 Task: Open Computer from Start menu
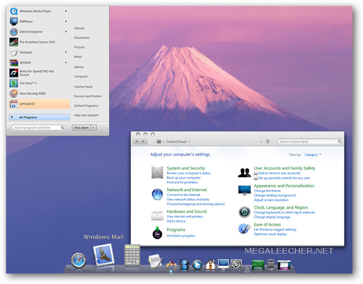(81, 76)
